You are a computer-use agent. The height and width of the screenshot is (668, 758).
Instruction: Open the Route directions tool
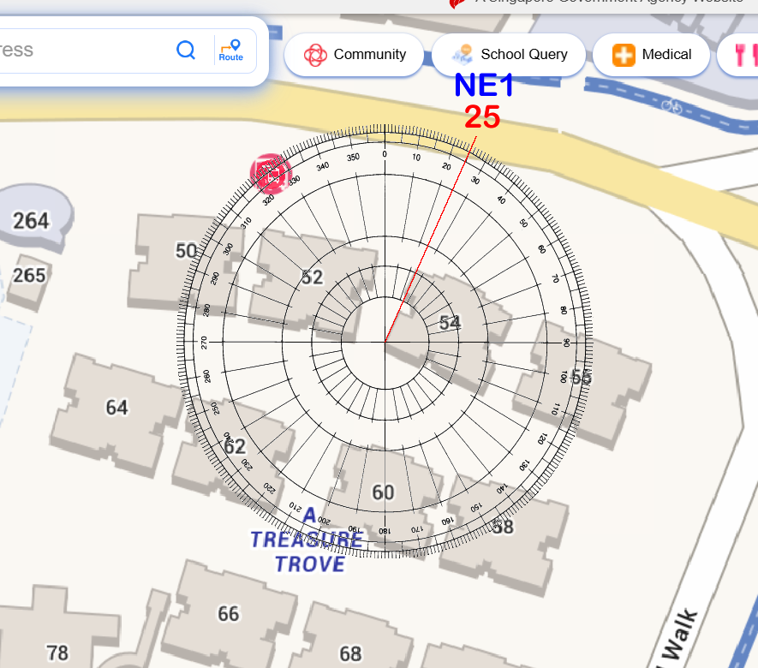click(x=230, y=50)
